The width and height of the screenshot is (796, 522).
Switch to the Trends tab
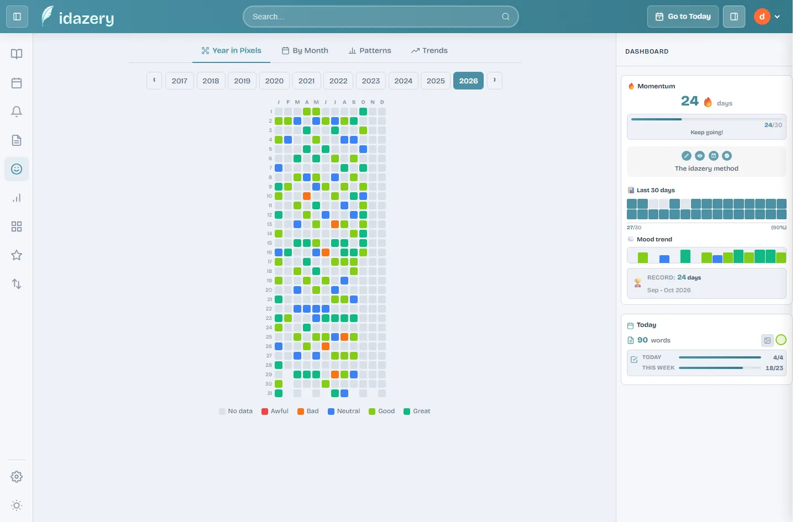click(430, 50)
